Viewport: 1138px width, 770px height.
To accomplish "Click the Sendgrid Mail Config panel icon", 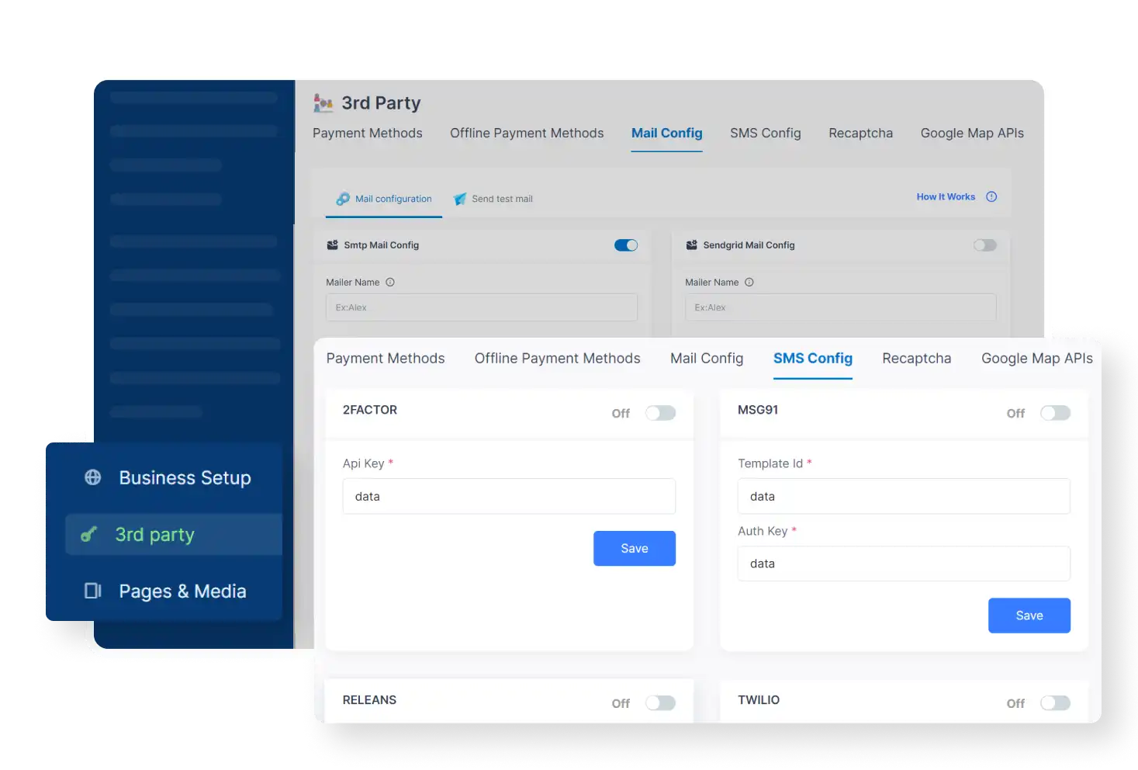I will [x=690, y=245].
